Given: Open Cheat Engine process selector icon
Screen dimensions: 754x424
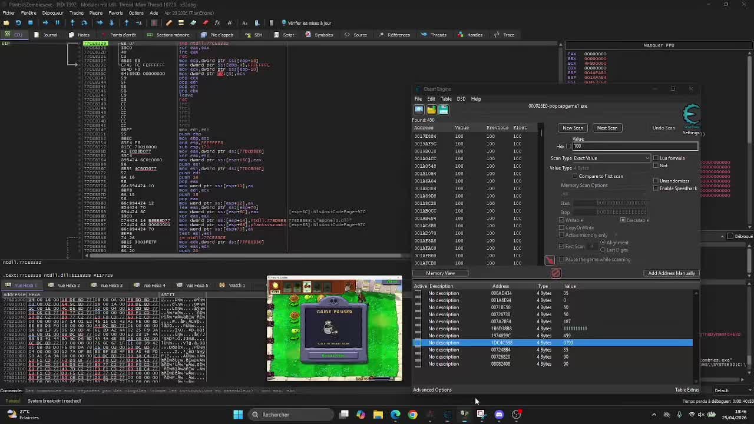Looking at the screenshot, I should (419, 110).
